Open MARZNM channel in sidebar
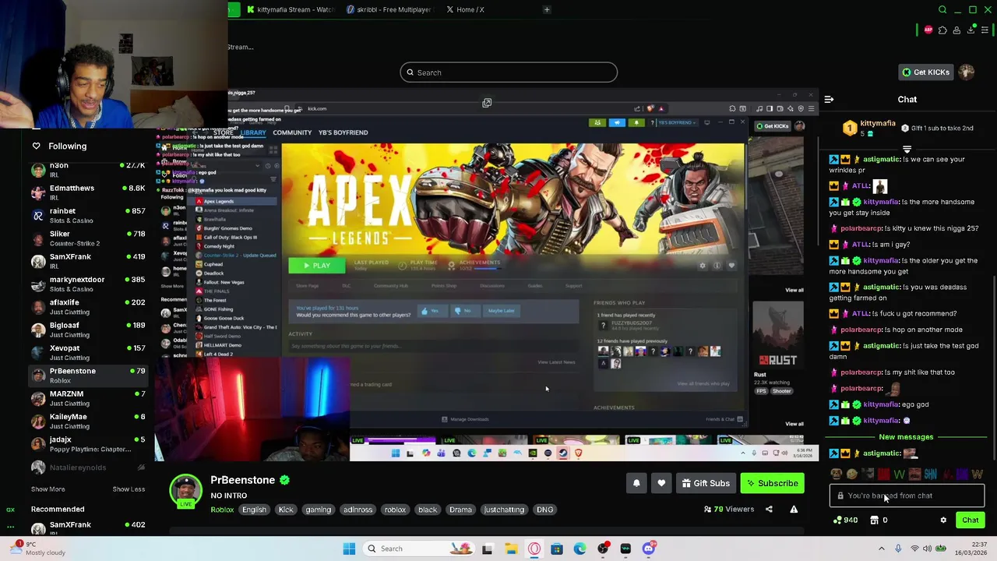997x561 pixels. click(x=88, y=398)
